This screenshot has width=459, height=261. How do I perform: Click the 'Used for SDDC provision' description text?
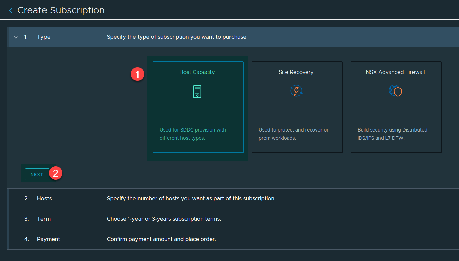click(193, 134)
